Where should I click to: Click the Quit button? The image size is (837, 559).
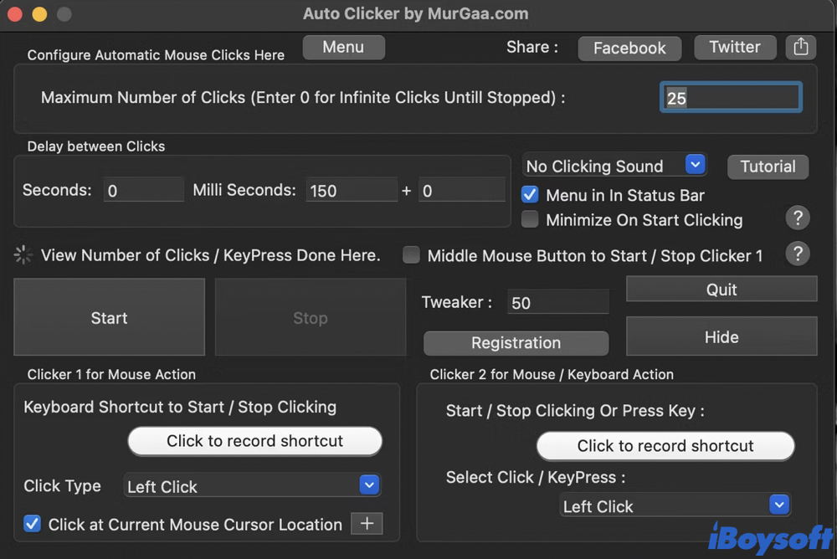point(721,290)
